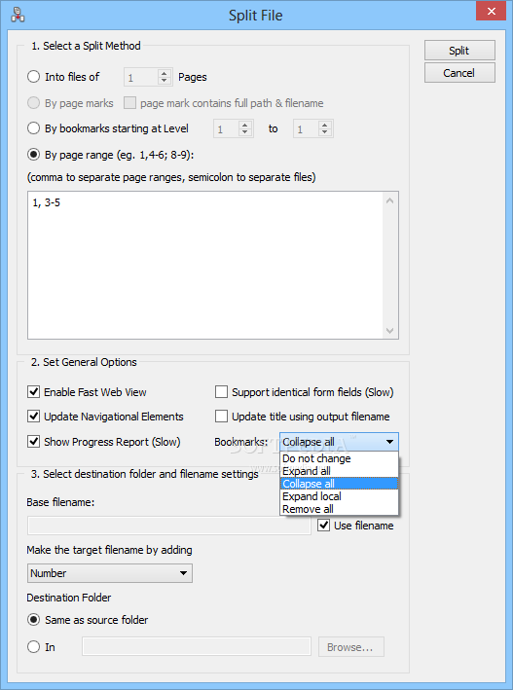The image size is (513, 690).
Task: Click the ending bookmark level spinner after 'to'
Action: tap(313, 128)
